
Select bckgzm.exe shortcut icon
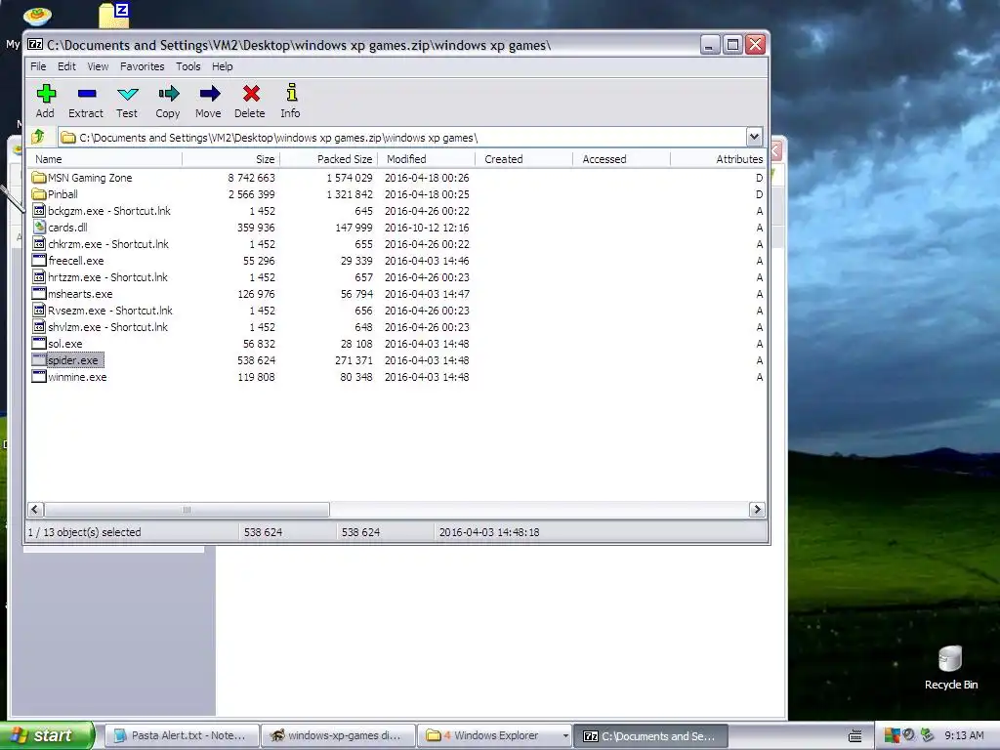point(39,211)
